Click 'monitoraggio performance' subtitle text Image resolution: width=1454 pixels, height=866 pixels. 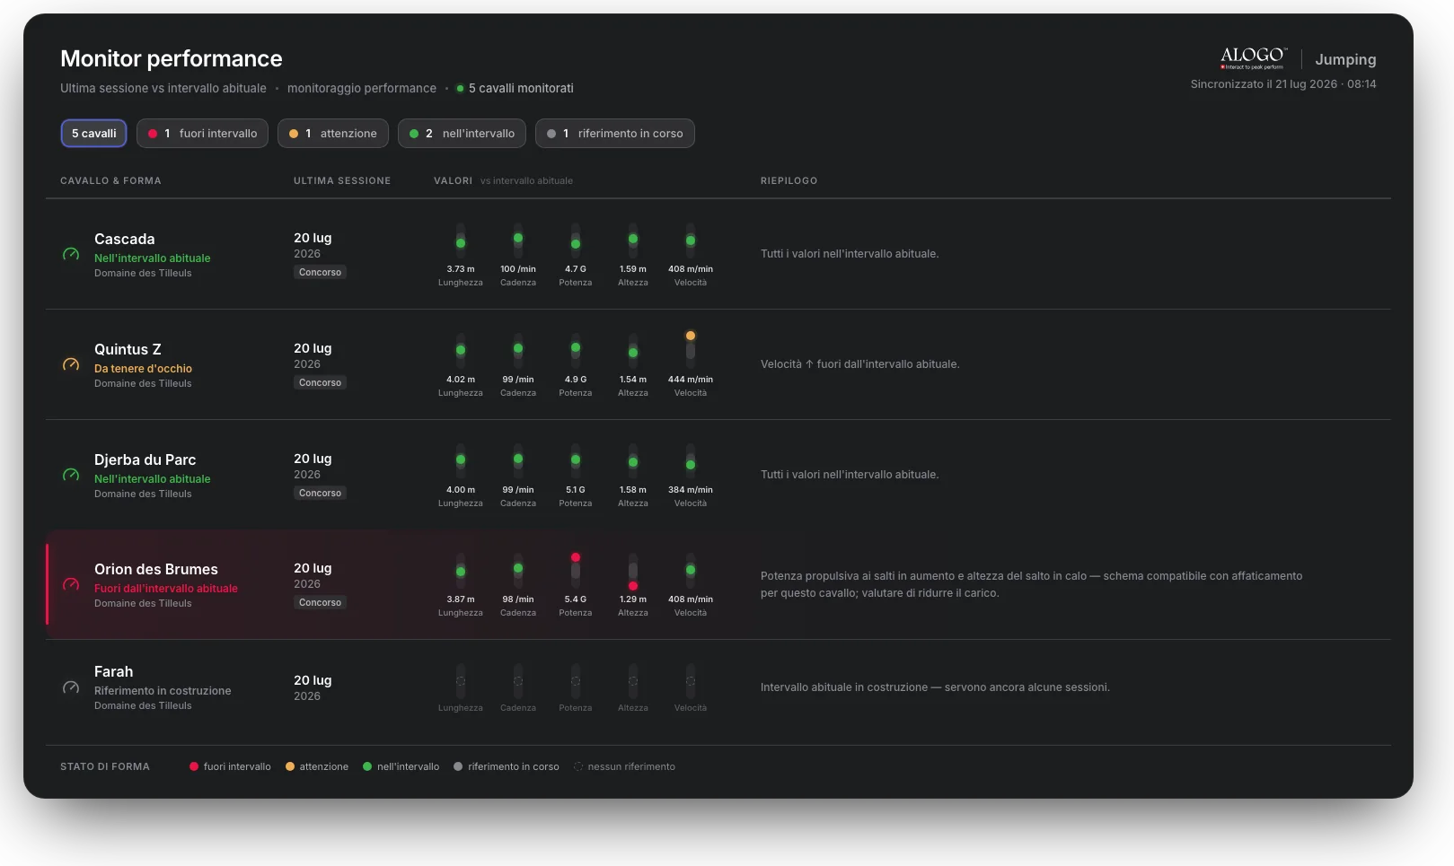[x=362, y=88]
